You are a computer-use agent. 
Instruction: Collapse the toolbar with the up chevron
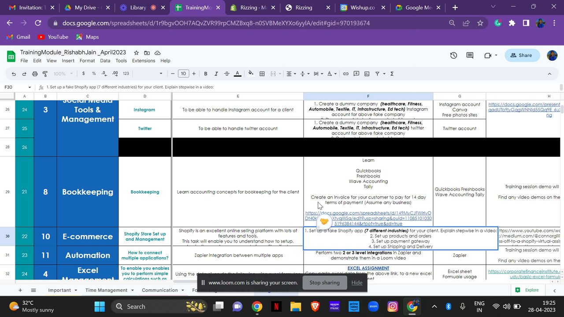(549, 74)
